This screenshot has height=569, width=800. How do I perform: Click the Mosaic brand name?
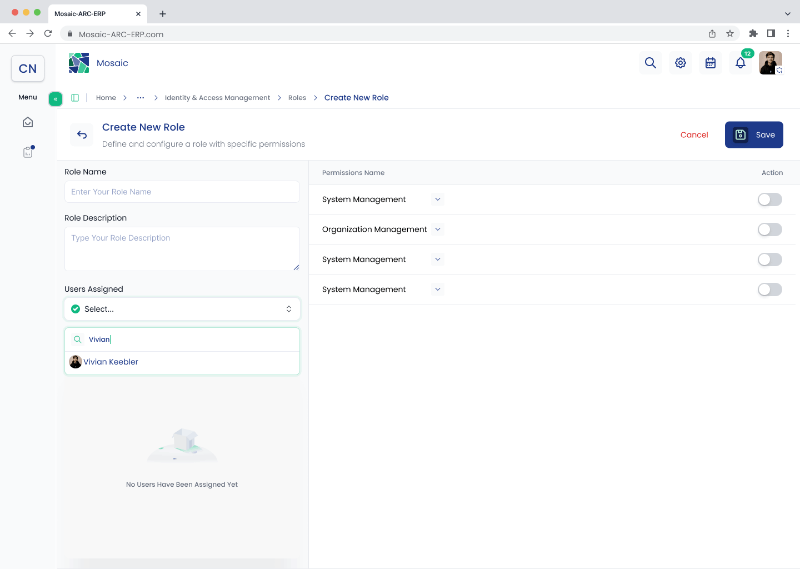click(x=112, y=63)
